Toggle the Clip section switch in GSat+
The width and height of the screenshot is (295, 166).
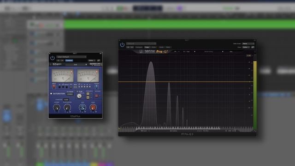tap(77, 92)
